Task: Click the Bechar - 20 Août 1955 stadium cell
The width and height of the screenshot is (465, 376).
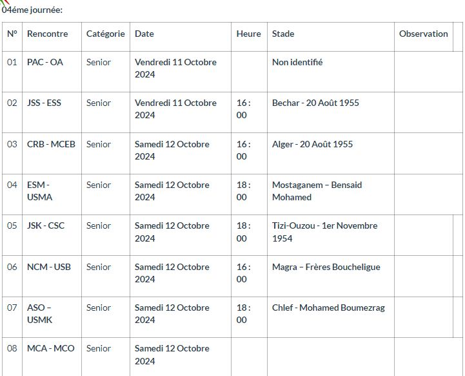Action: (x=315, y=103)
